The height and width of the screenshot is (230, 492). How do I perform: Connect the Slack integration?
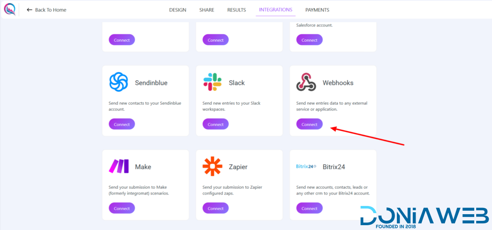[216, 124]
